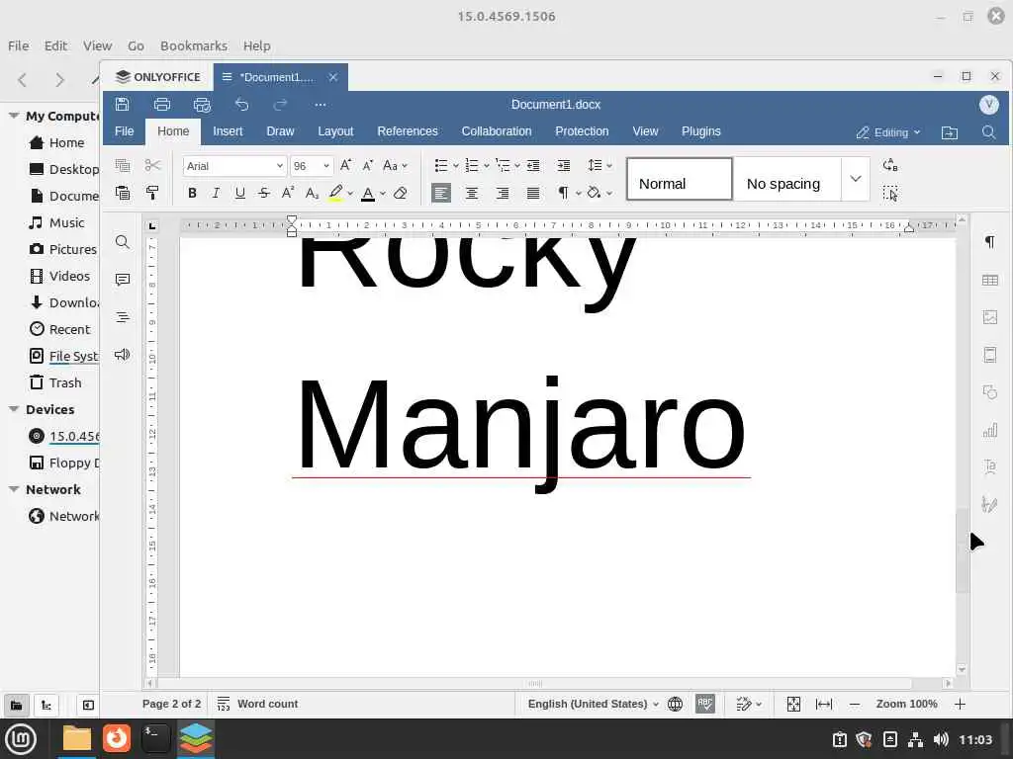1013x759 pixels.
Task: Open Find search icon in left sidebar
Action: coord(122,242)
